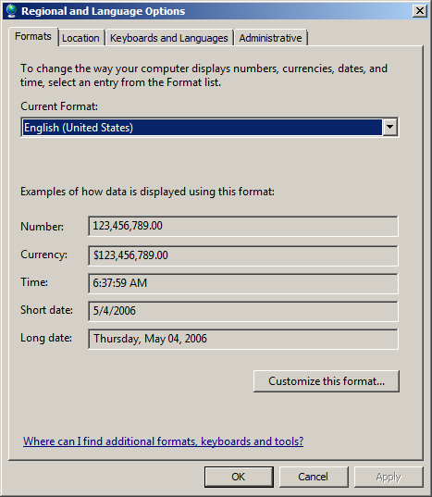Click the grayed Apply button
432x497 pixels.
click(x=389, y=477)
